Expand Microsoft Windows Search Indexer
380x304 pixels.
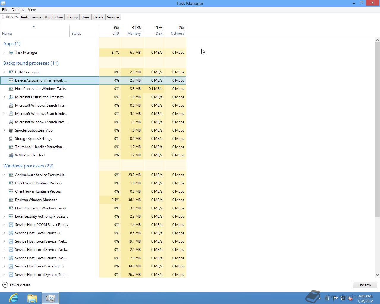pyautogui.click(x=4, y=114)
